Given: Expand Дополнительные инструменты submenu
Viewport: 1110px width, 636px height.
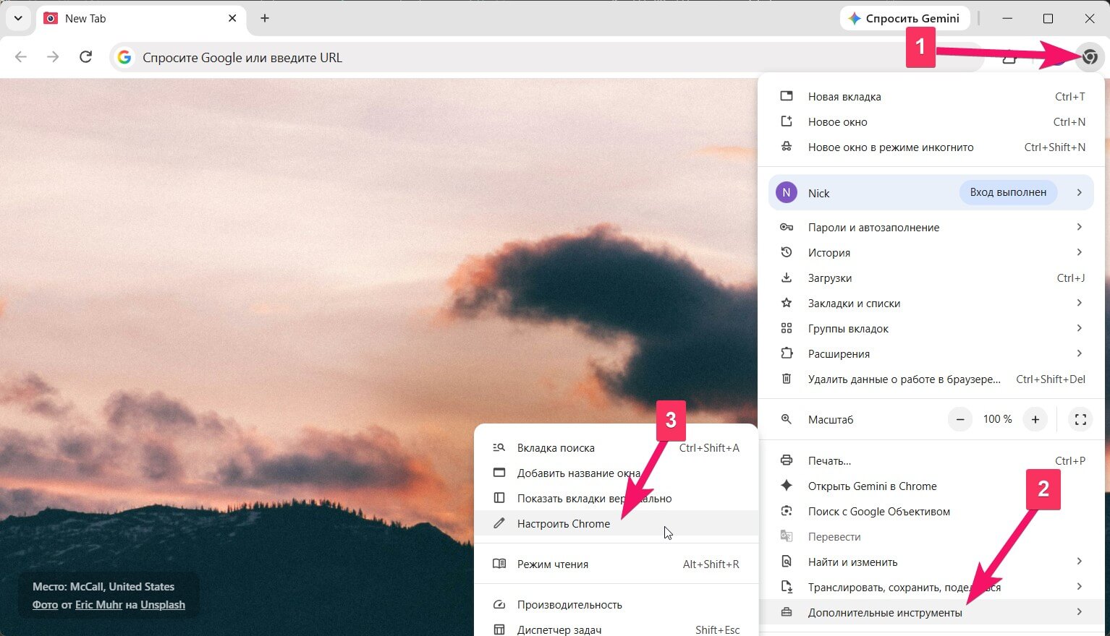Looking at the screenshot, I should tap(931, 613).
